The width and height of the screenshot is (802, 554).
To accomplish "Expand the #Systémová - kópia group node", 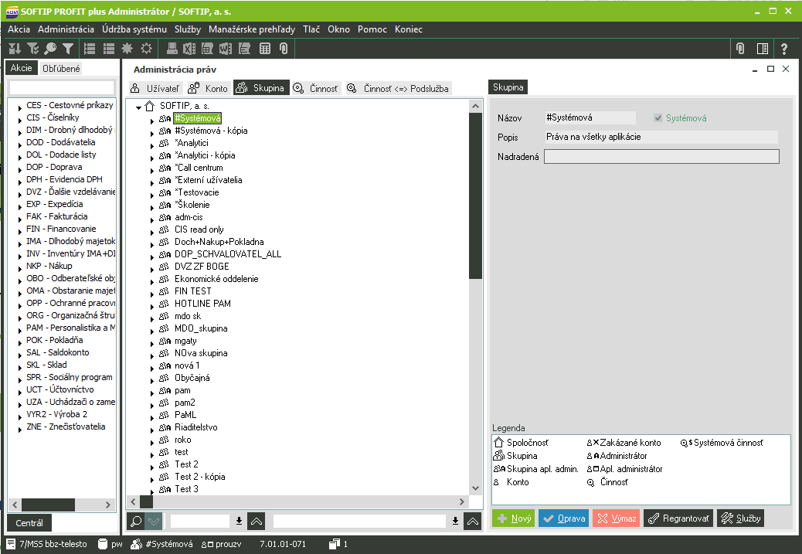I will (x=152, y=131).
